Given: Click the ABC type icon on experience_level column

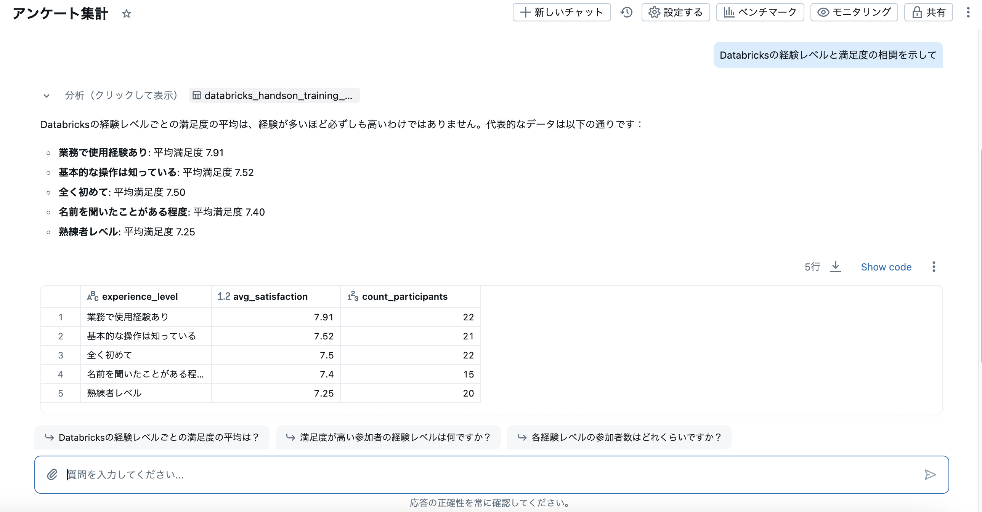Looking at the screenshot, I should tap(93, 296).
